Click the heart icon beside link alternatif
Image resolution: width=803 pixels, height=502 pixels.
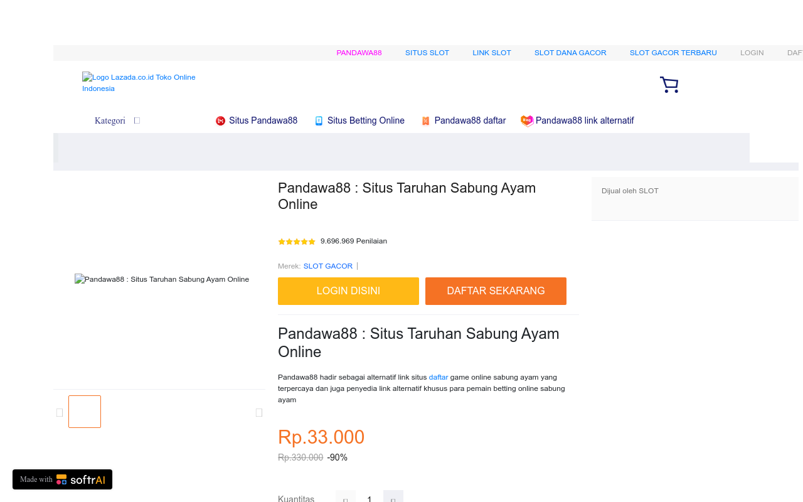click(x=527, y=121)
